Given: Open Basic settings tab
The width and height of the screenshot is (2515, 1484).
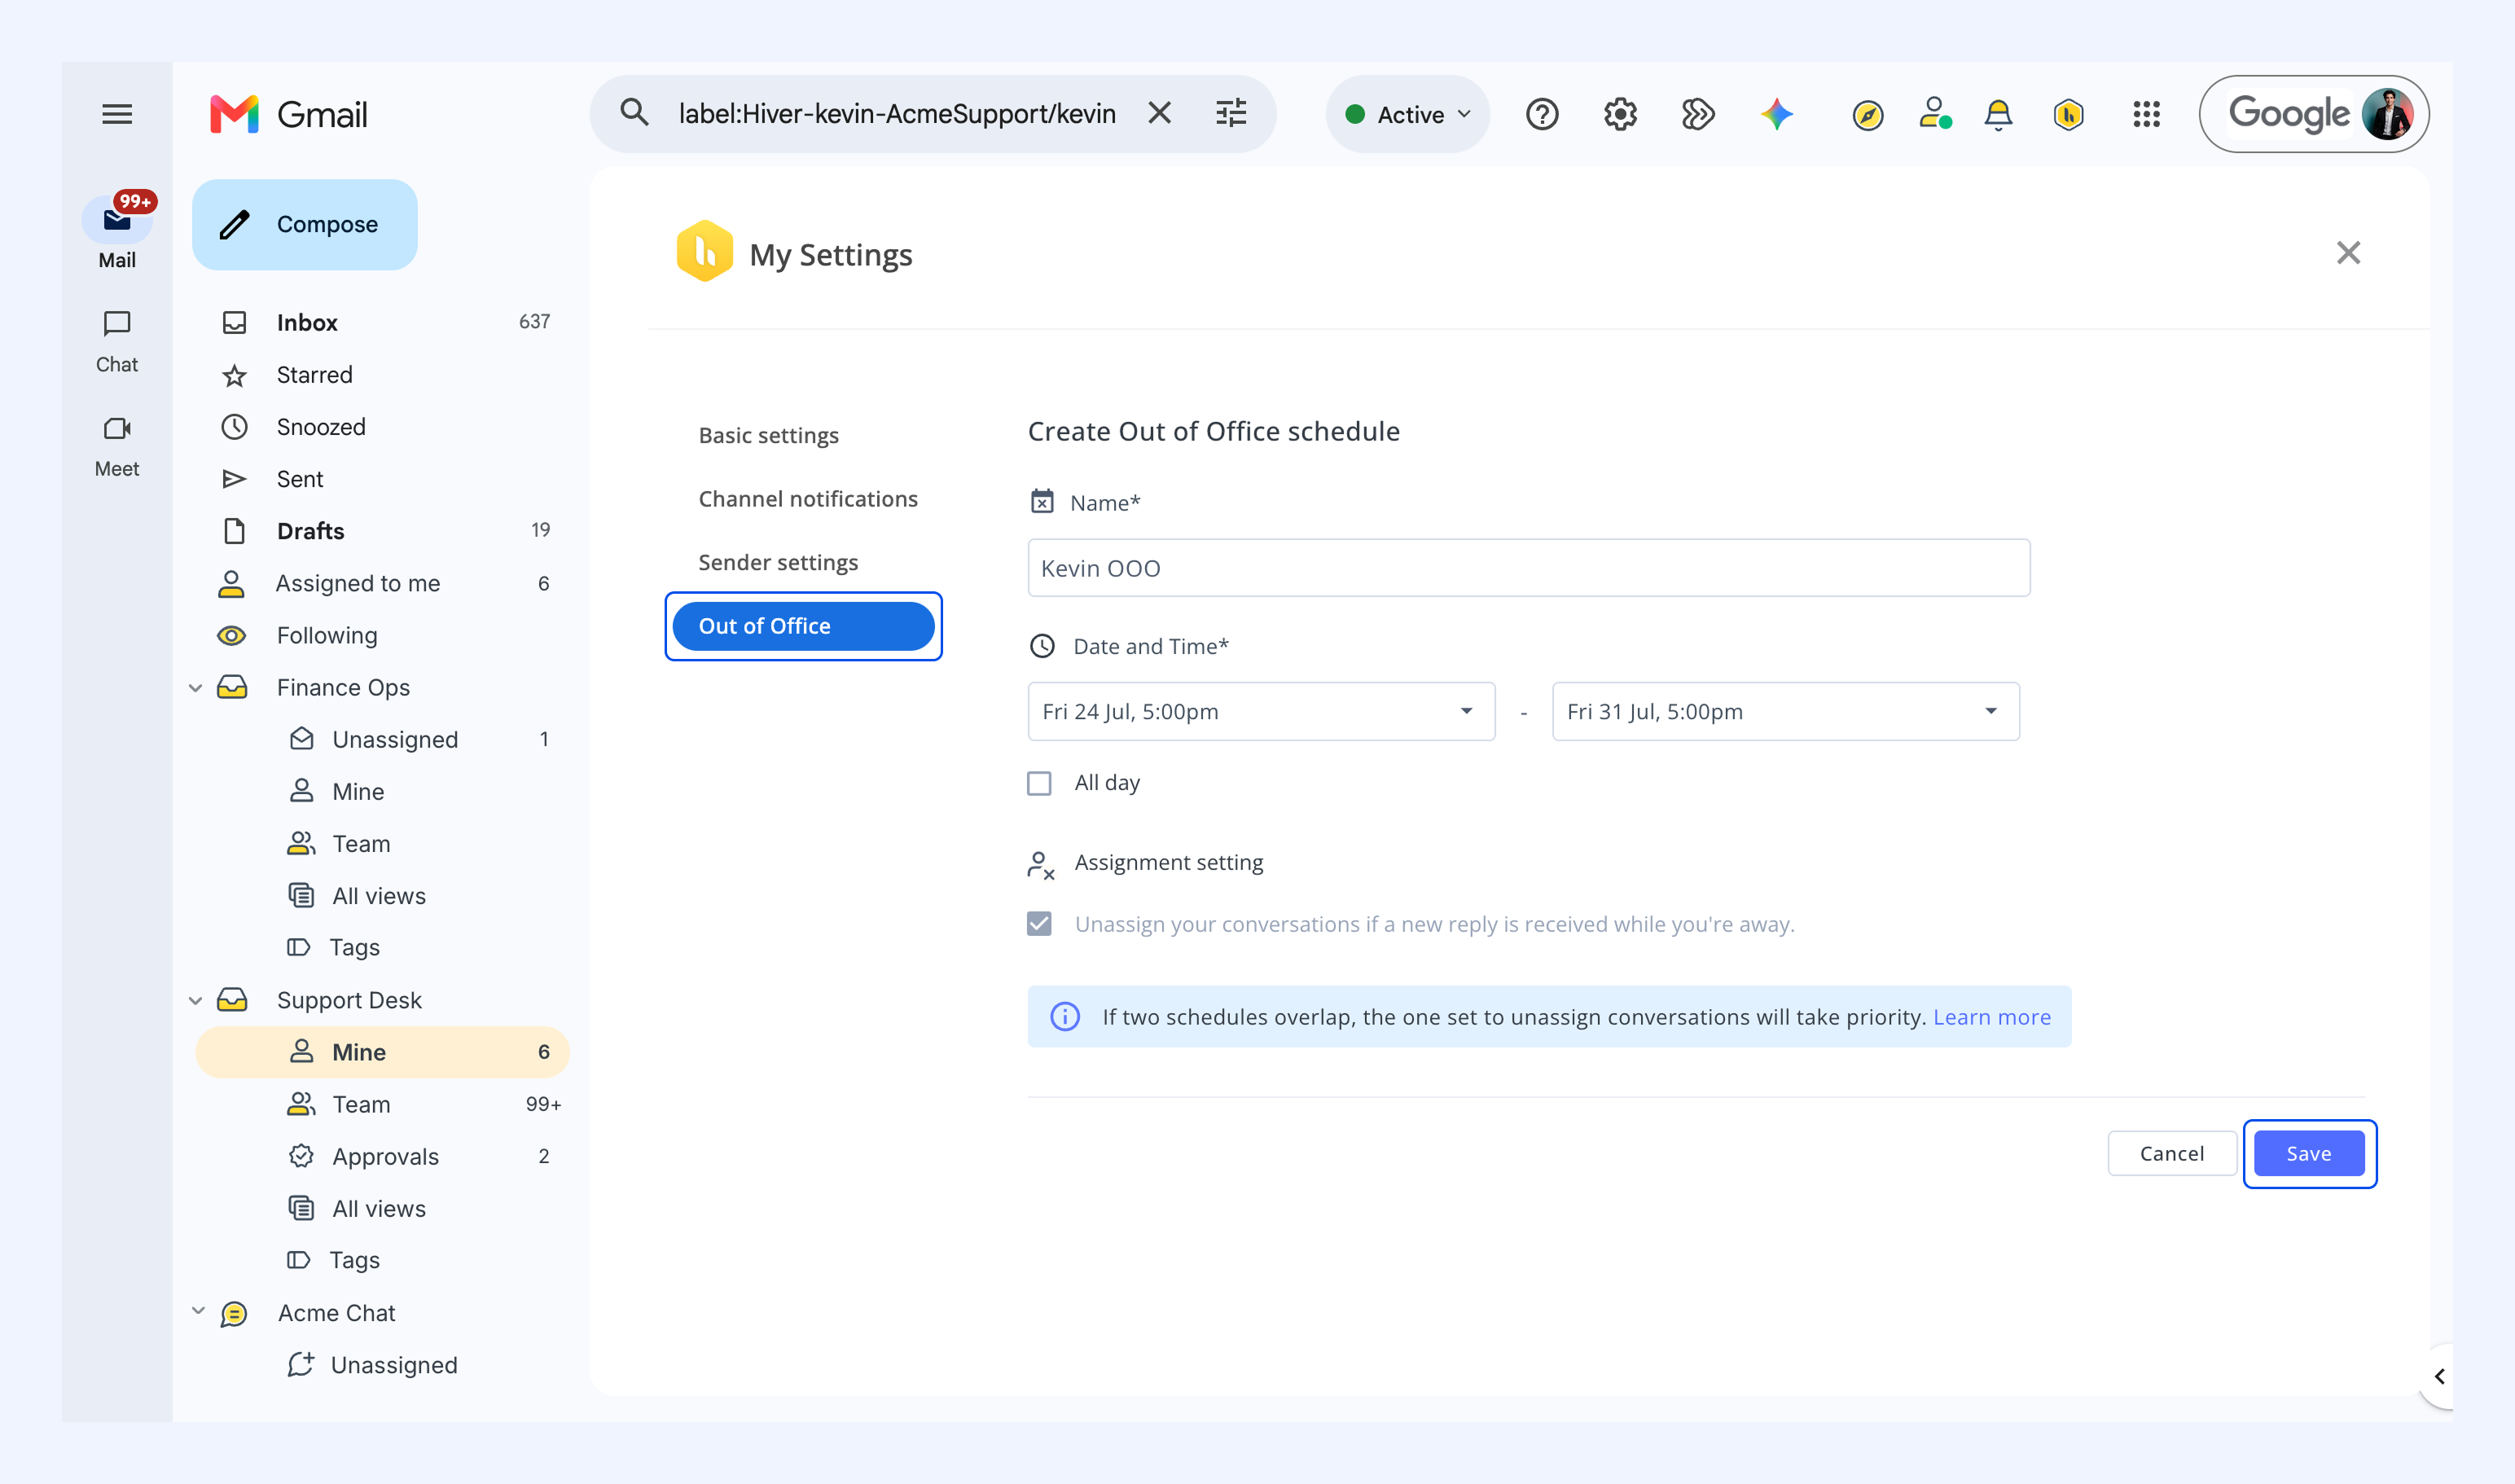Looking at the screenshot, I should [x=768, y=435].
